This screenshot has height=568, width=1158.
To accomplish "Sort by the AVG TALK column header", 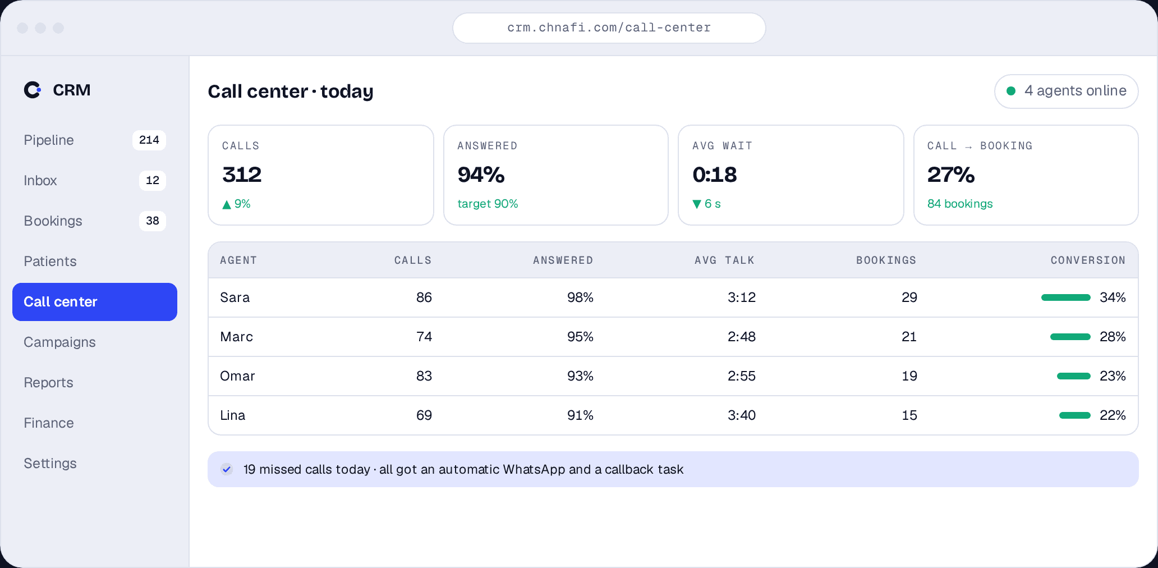I will 724,260.
